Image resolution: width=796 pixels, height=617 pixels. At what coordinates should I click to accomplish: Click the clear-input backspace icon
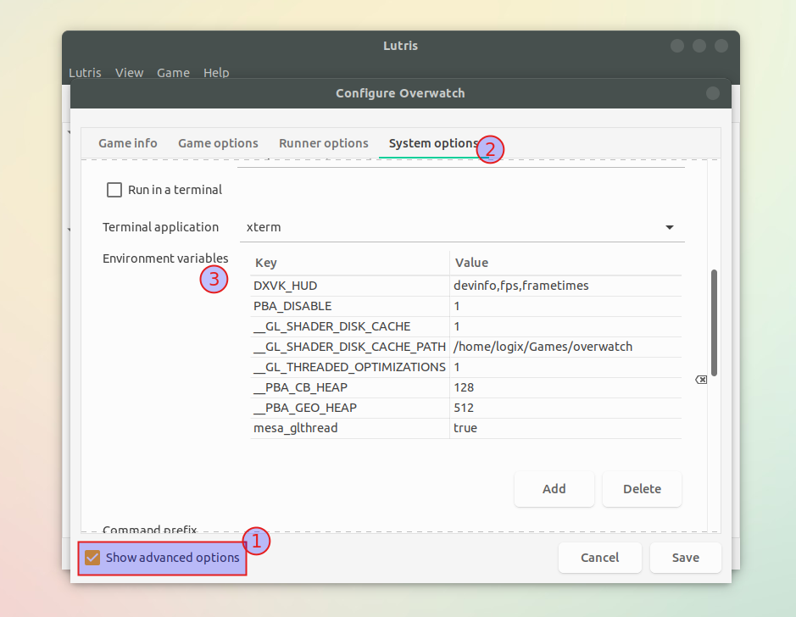coord(701,379)
